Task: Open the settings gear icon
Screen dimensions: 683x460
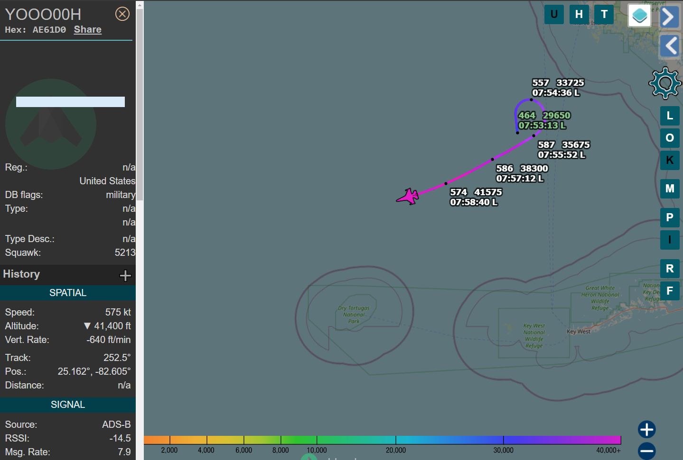Action: [x=665, y=83]
